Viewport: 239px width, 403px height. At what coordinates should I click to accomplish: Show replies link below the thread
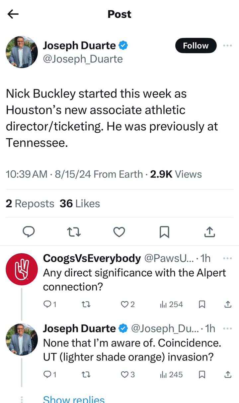74,399
